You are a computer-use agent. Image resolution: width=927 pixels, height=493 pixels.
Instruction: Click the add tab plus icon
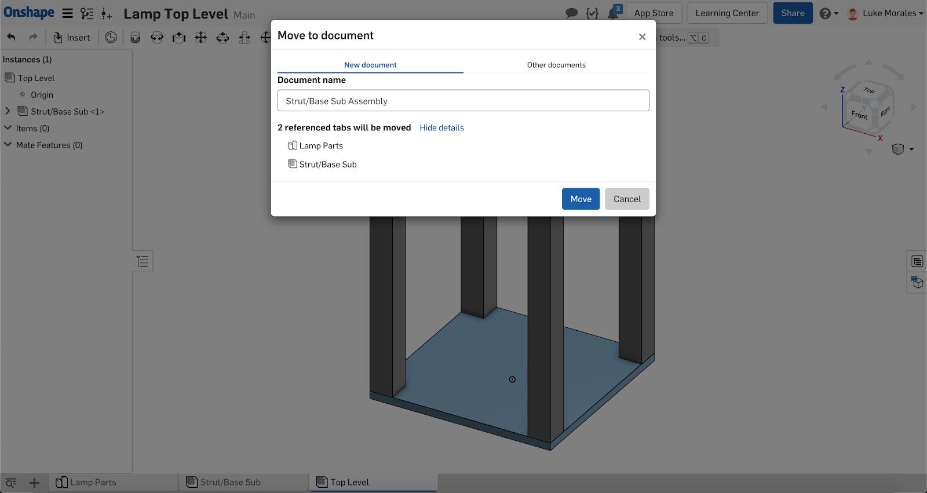click(34, 483)
